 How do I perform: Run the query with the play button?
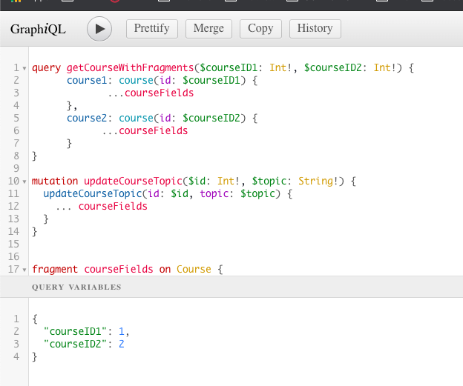click(x=99, y=29)
